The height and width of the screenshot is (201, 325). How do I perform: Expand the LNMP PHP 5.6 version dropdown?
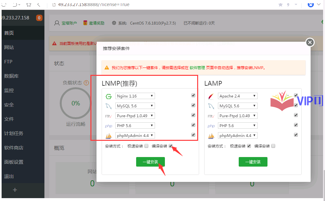(135, 126)
